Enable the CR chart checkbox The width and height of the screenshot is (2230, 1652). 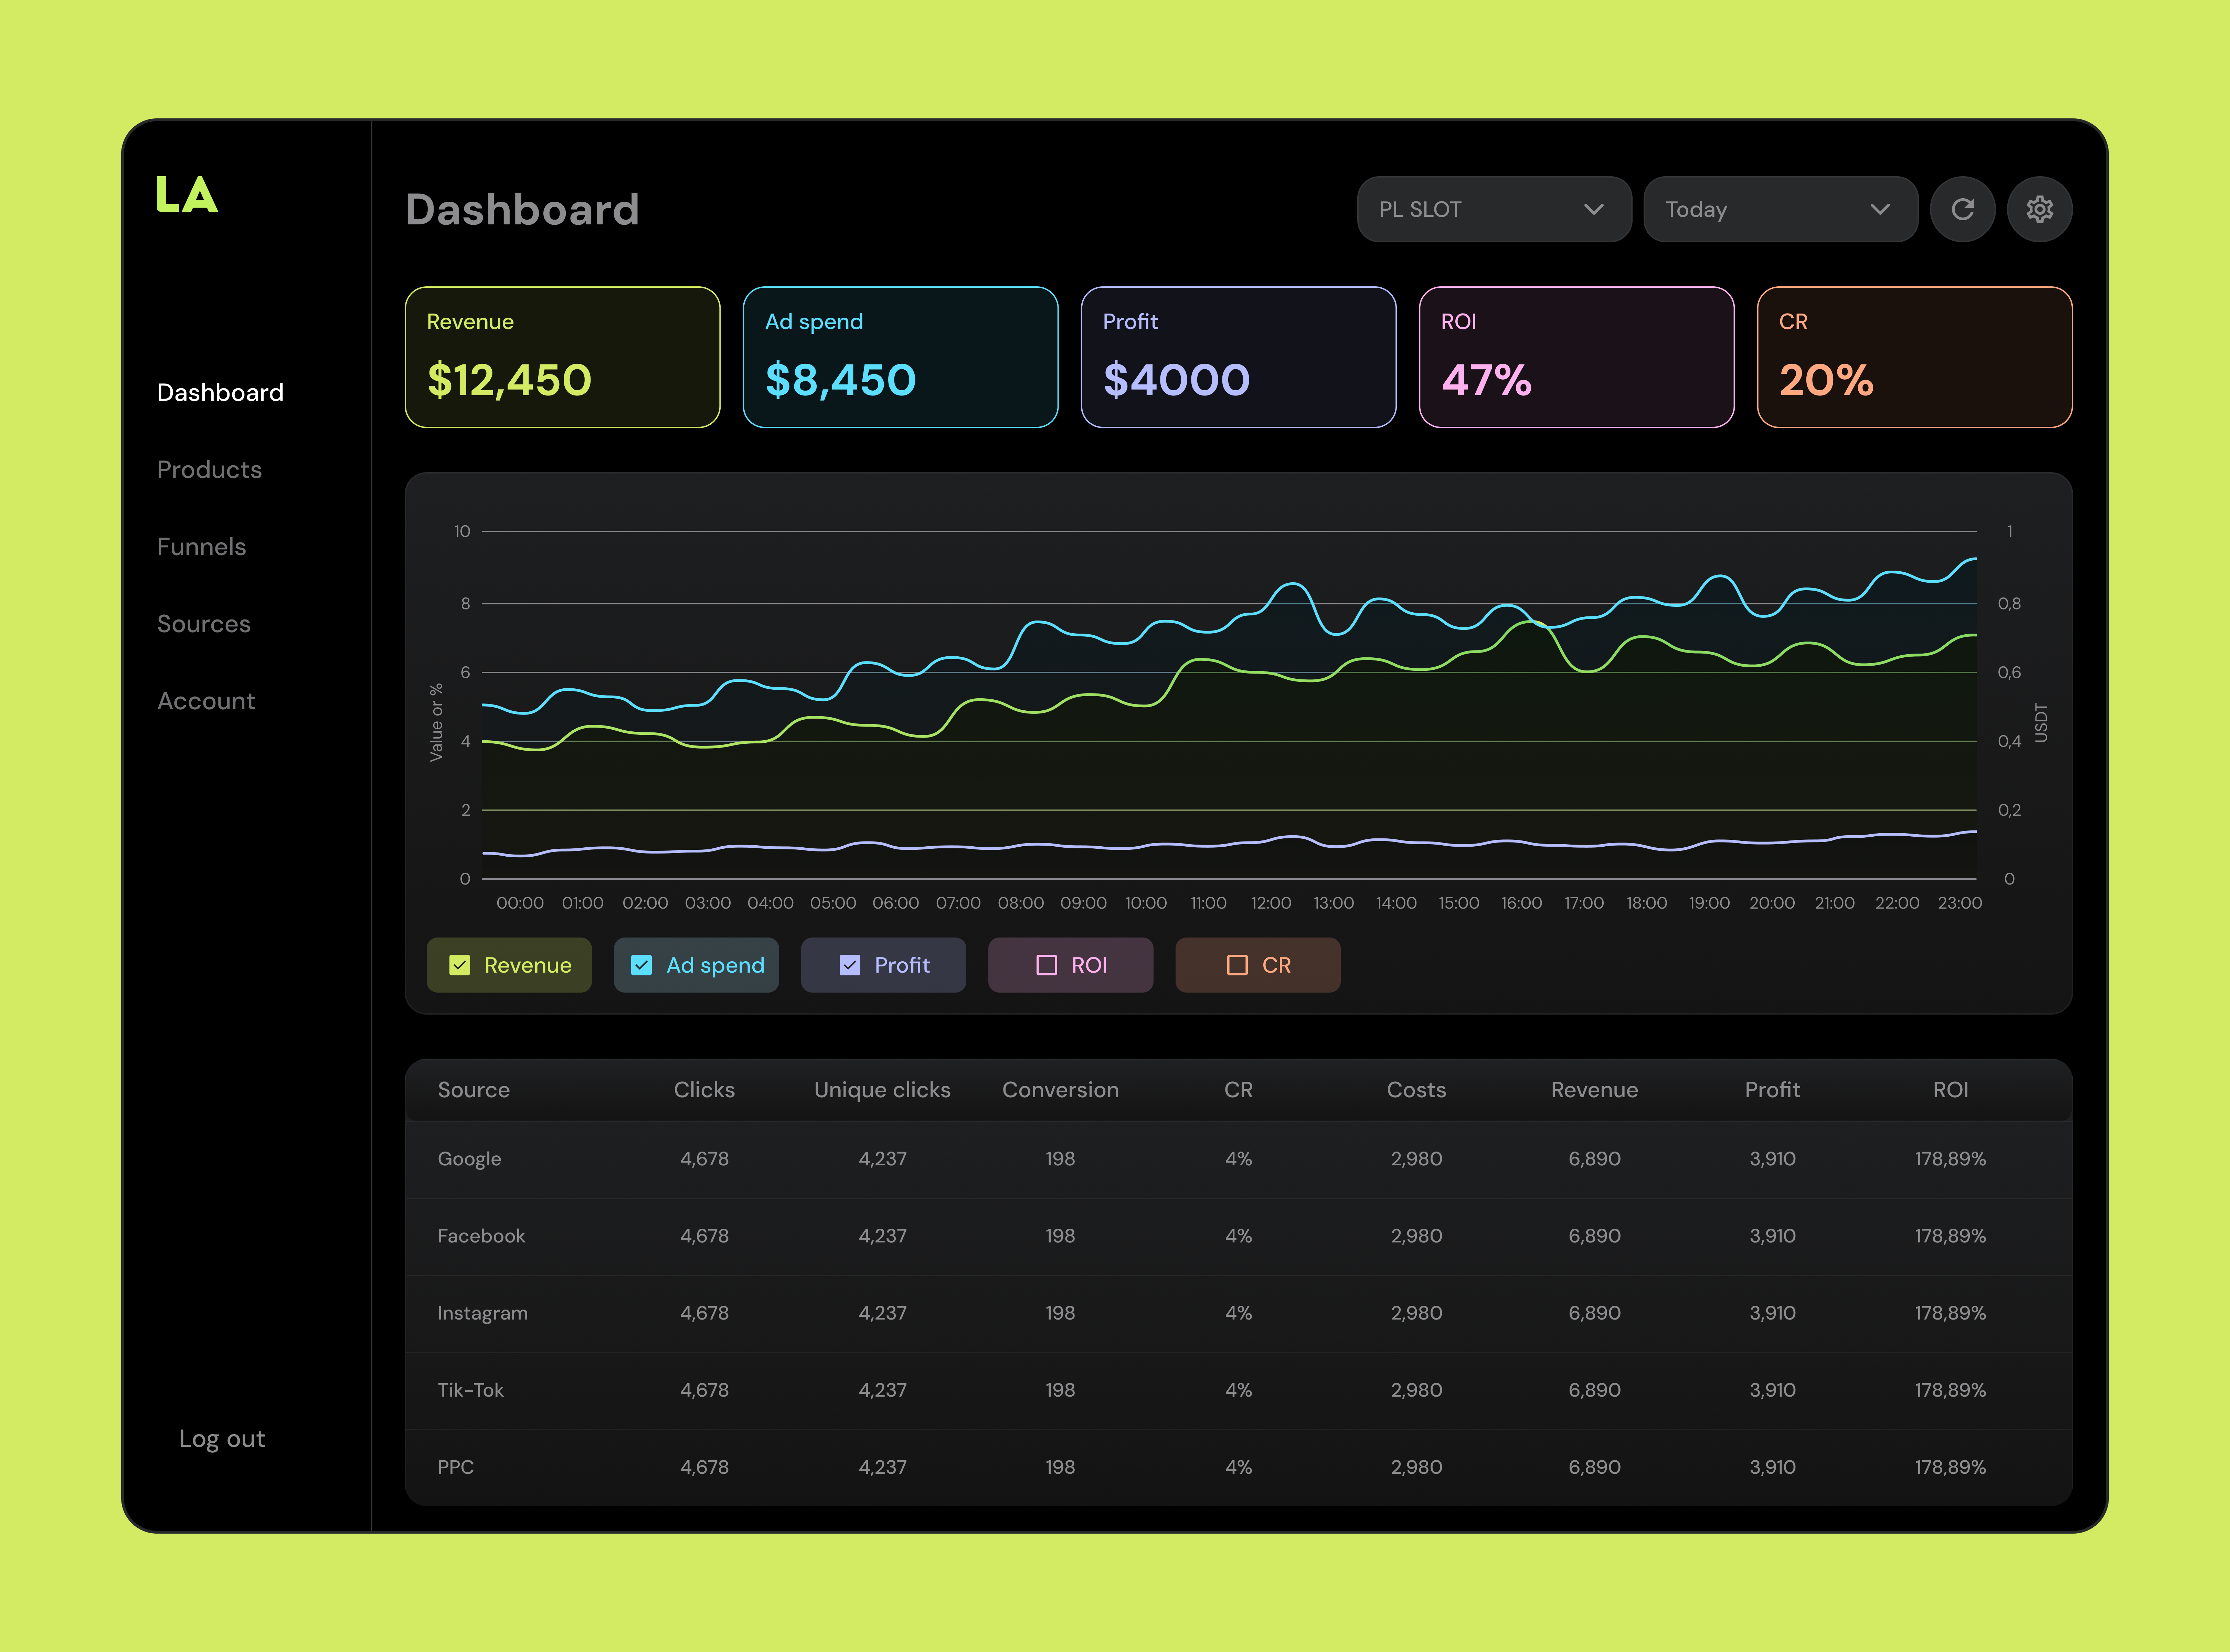click(1237, 965)
